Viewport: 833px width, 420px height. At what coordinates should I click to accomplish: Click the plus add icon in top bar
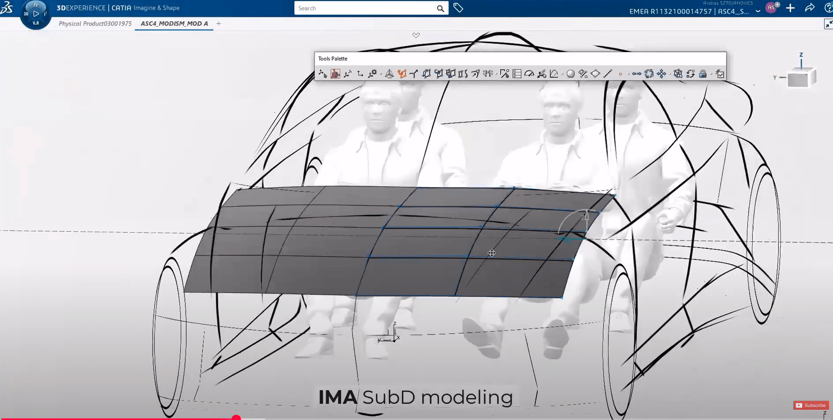[790, 8]
